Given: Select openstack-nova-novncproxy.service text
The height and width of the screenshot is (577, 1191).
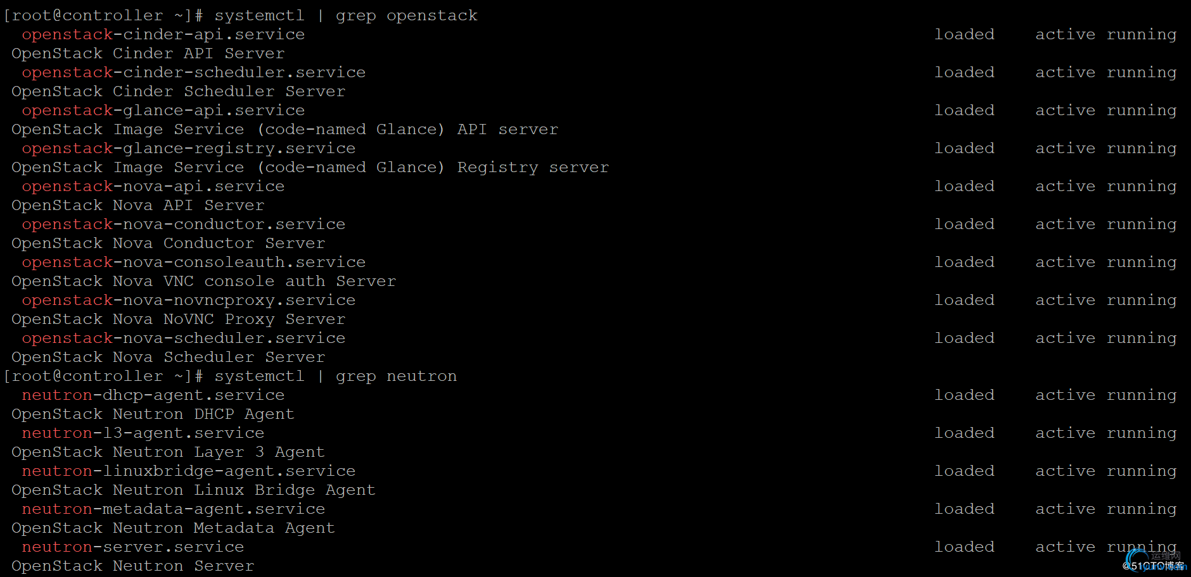Looking at the screenshot, I should 189,301.
